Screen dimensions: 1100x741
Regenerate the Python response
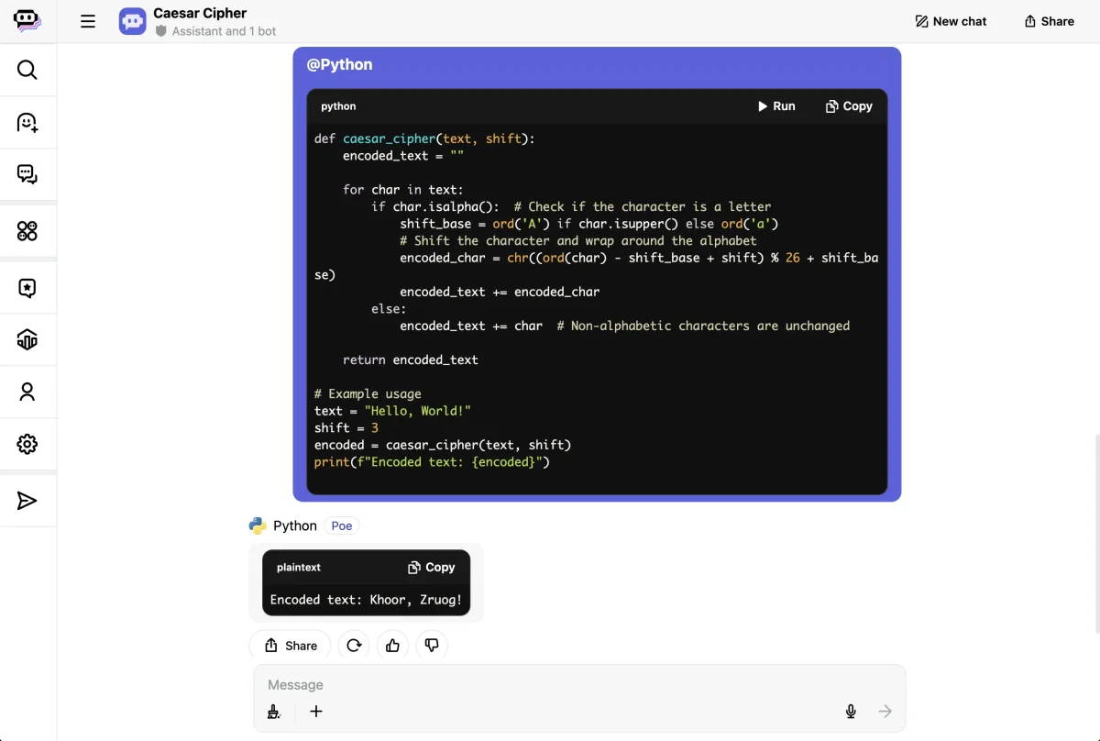(x=354, y=646)
